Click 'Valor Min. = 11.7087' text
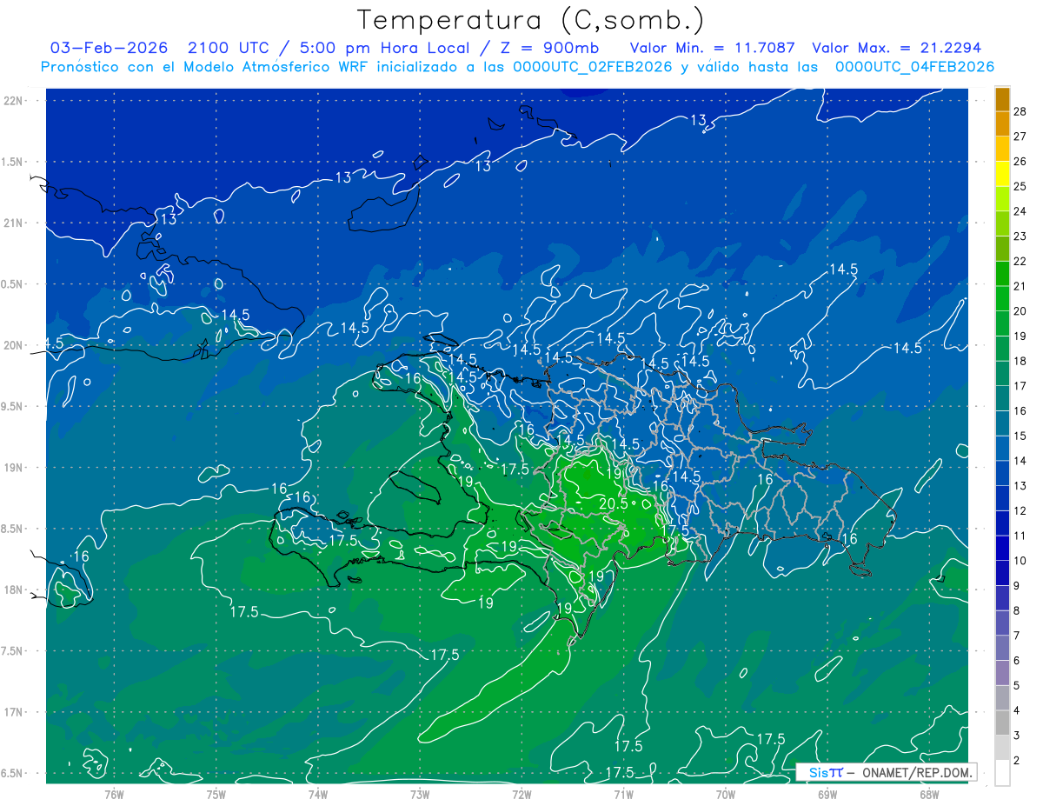The image size is (1043, 806). pos(713,48)
